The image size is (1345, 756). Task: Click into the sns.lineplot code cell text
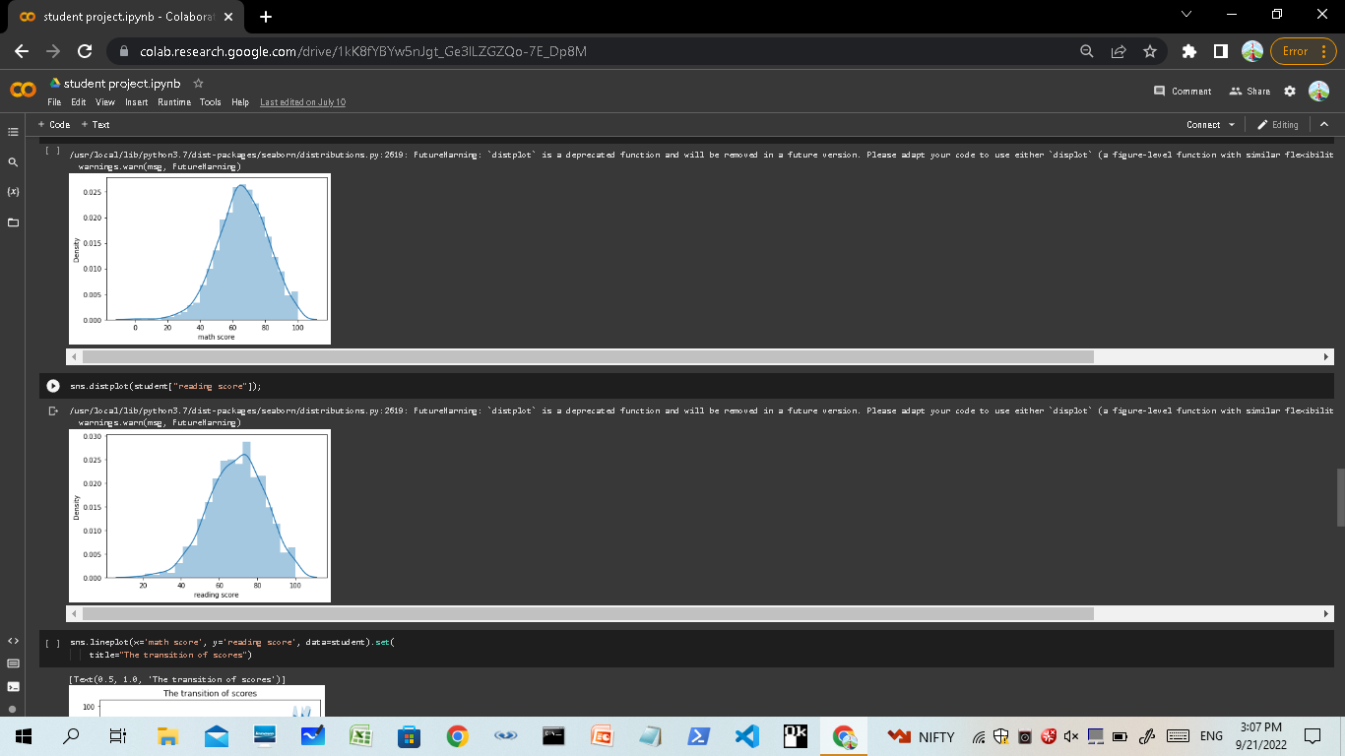[x=231, y=648]
